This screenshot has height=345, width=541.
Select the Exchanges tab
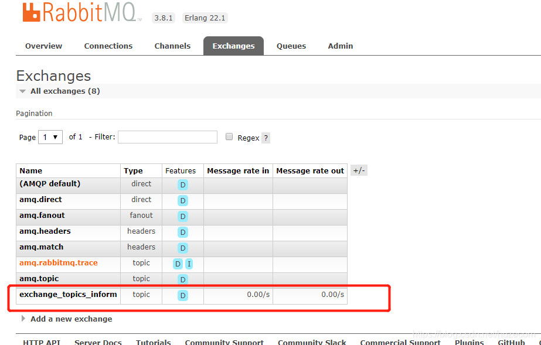(234, 46)
